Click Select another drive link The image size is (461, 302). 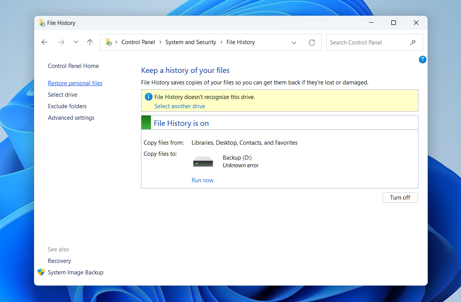pos(180,106)
